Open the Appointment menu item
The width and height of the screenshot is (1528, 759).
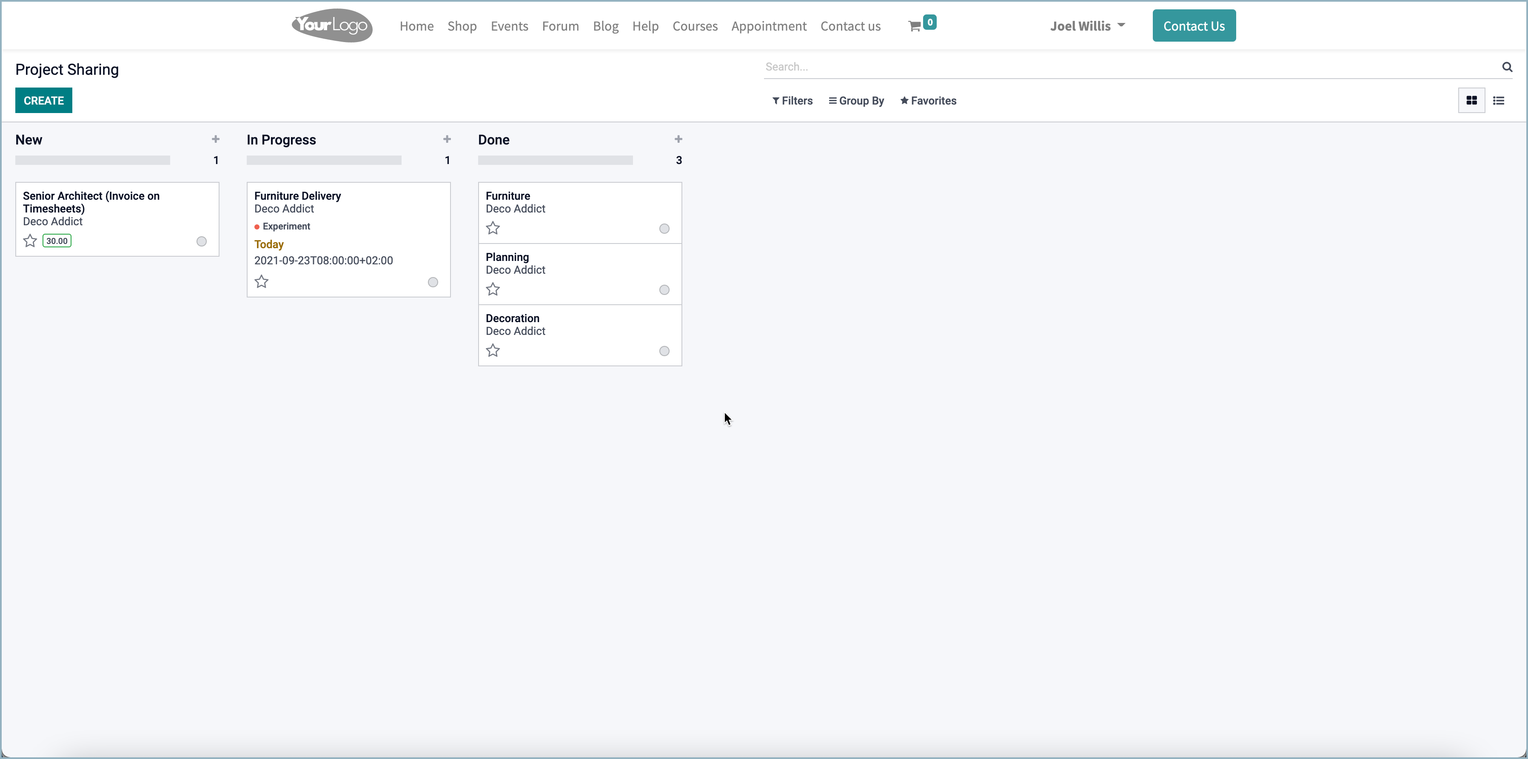point(769,26)
